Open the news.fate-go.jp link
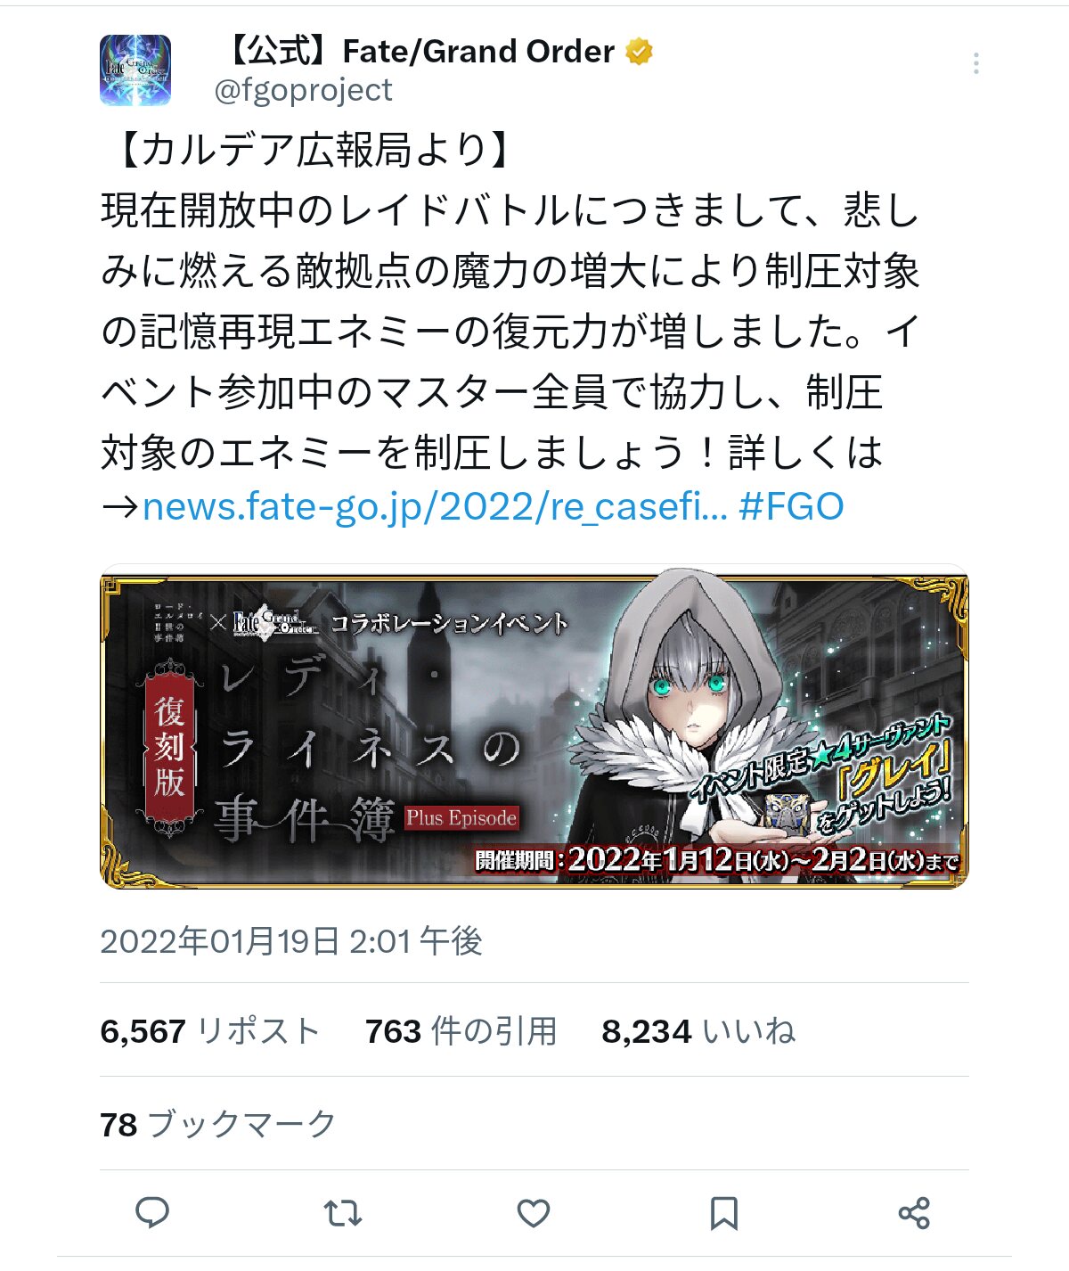 click(x=435, y=506)
